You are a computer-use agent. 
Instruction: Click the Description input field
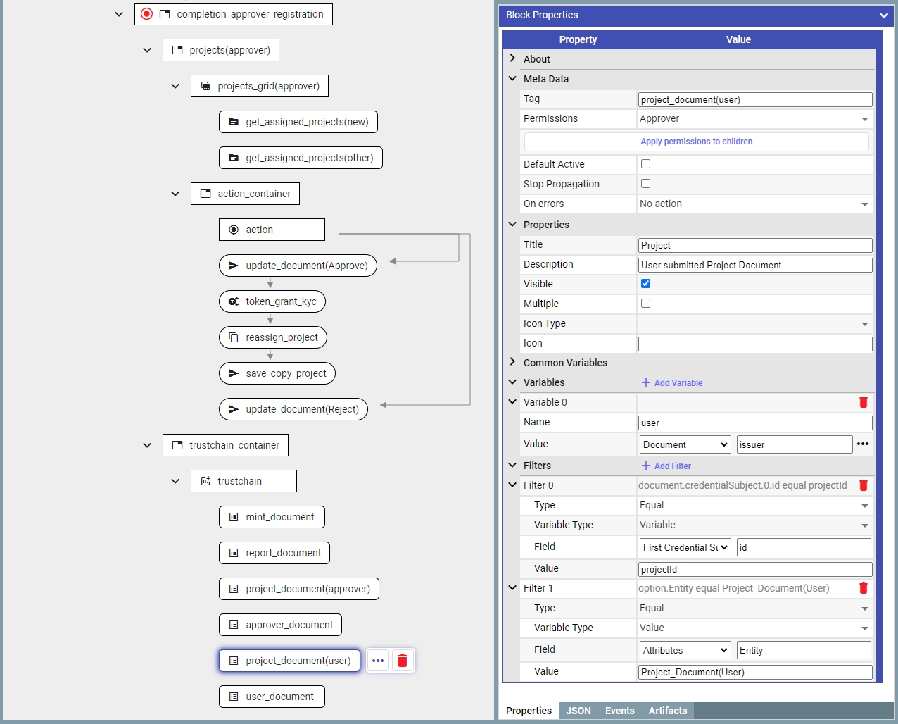(754, 265)
